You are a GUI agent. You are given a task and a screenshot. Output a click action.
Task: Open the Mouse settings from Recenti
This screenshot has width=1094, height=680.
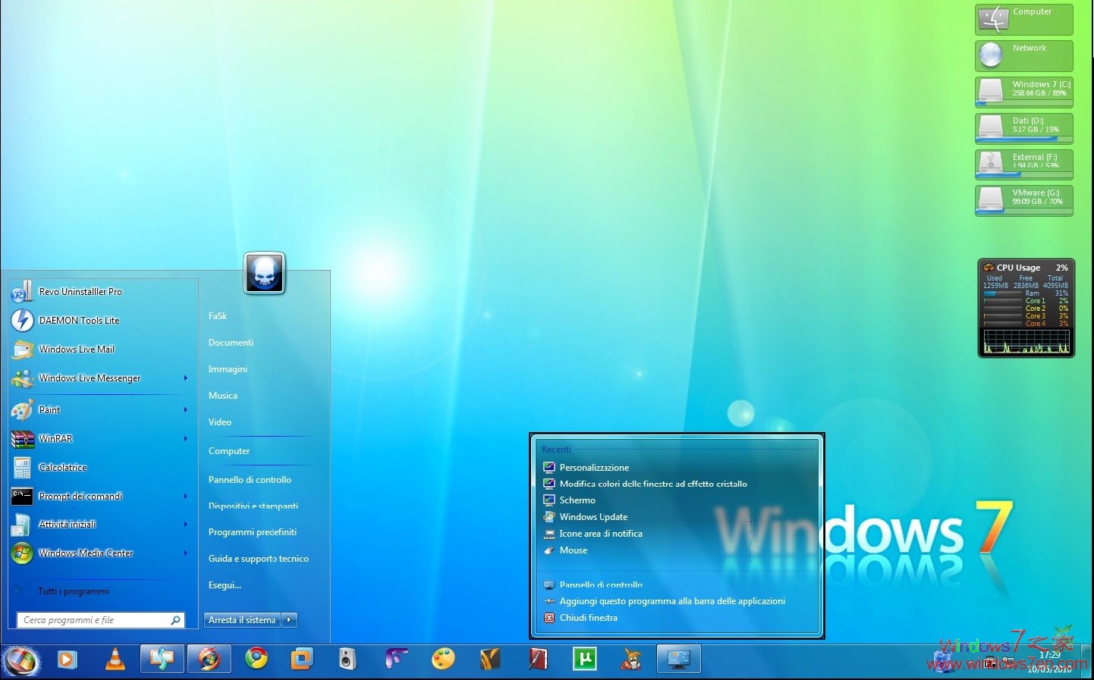[574, 550]
